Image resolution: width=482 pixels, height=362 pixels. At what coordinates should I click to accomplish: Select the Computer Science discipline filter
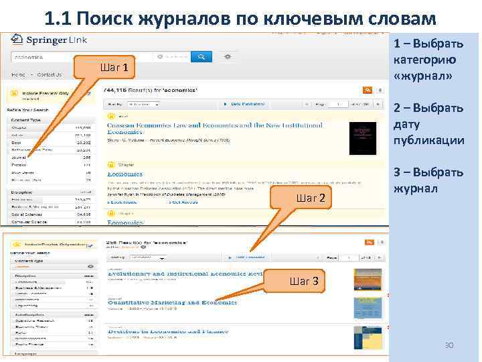51,222
